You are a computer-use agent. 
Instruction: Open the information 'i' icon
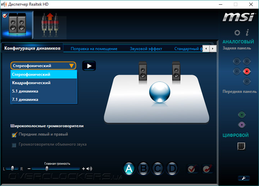(247, 32)
